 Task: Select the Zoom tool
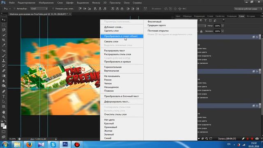click(x=4, y=117)
